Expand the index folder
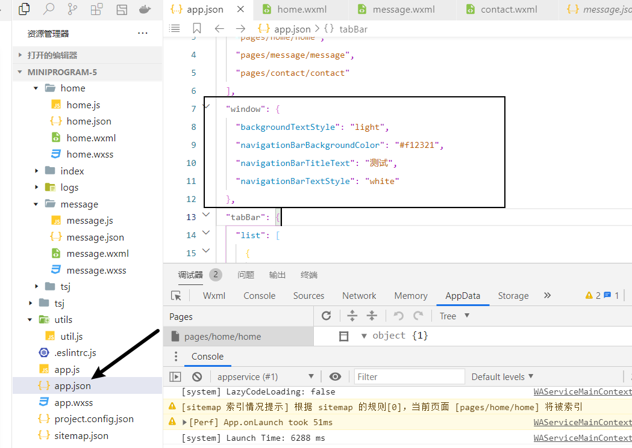The height and width of the screenshot is (448, 632). tap(36, 171)
